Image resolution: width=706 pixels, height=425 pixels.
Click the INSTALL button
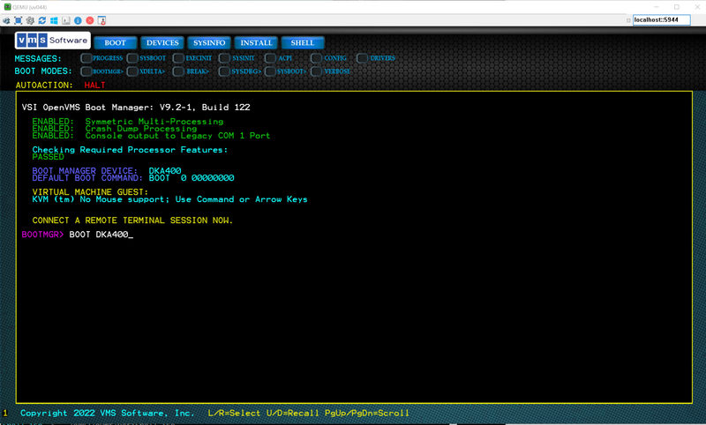pos(256,42)
